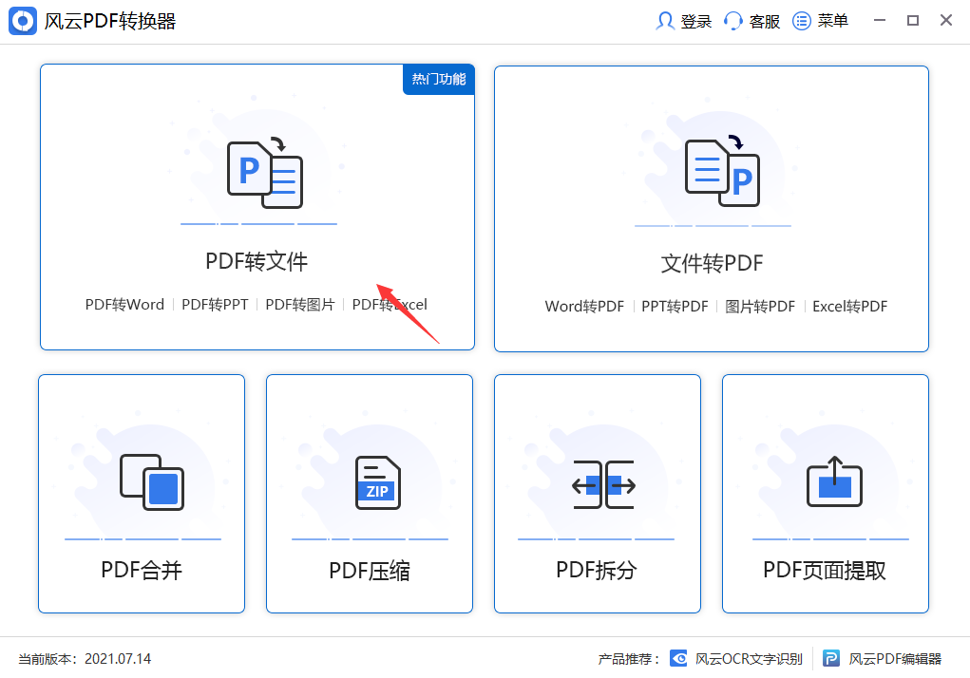Open 登录 login link

(x=696, y=21)
